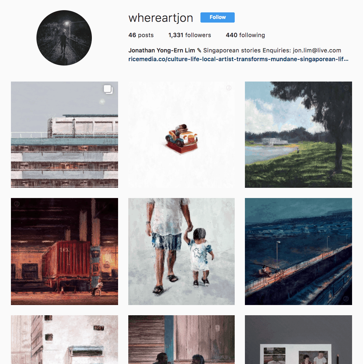View the 440 following list
Viewport: 363px width, 364px height.
coord(245,35)
